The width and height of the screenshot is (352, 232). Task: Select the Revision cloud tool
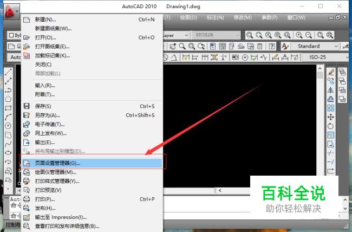[x=8, y=135]
